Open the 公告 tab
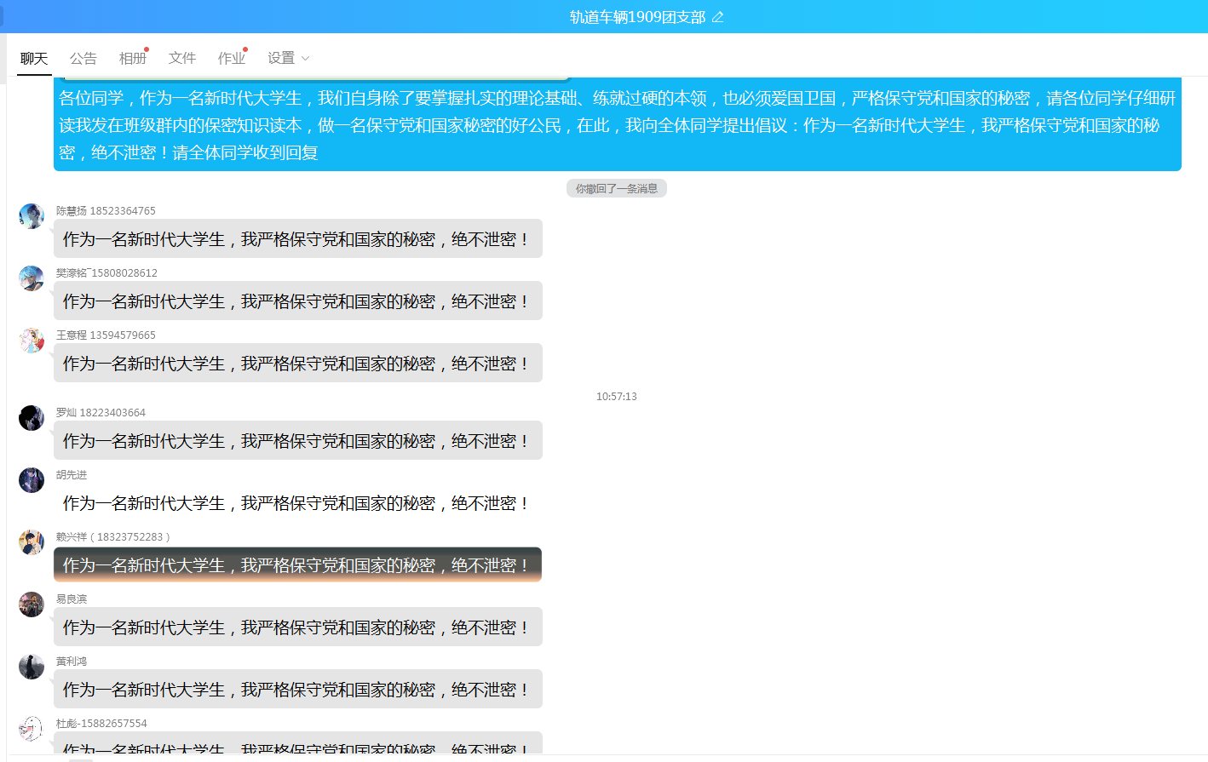Viewport: 1208px width, 762px height. 83,58
